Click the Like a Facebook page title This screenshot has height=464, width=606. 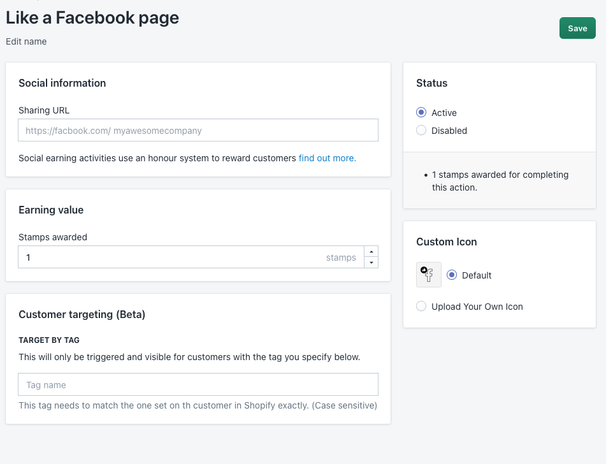92,18
